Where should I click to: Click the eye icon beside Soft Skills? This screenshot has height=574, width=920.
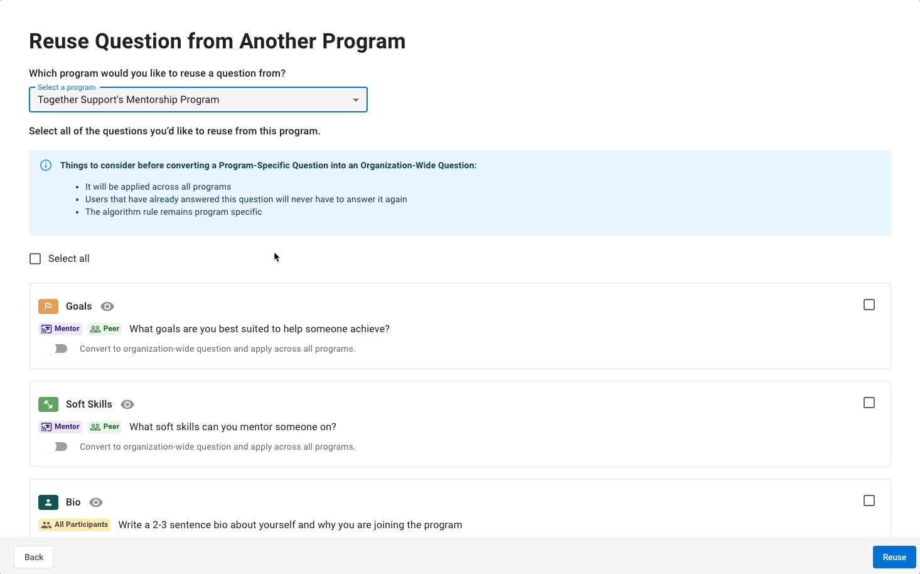click(127, 404)
